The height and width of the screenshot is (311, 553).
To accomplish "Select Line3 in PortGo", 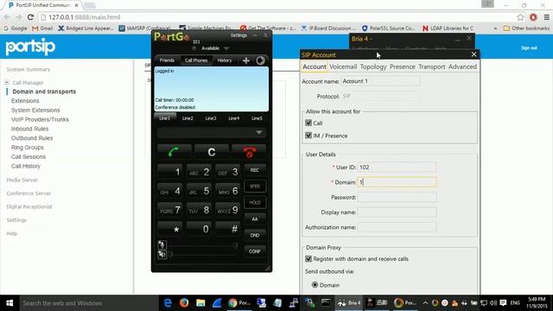I will [211, 118].
